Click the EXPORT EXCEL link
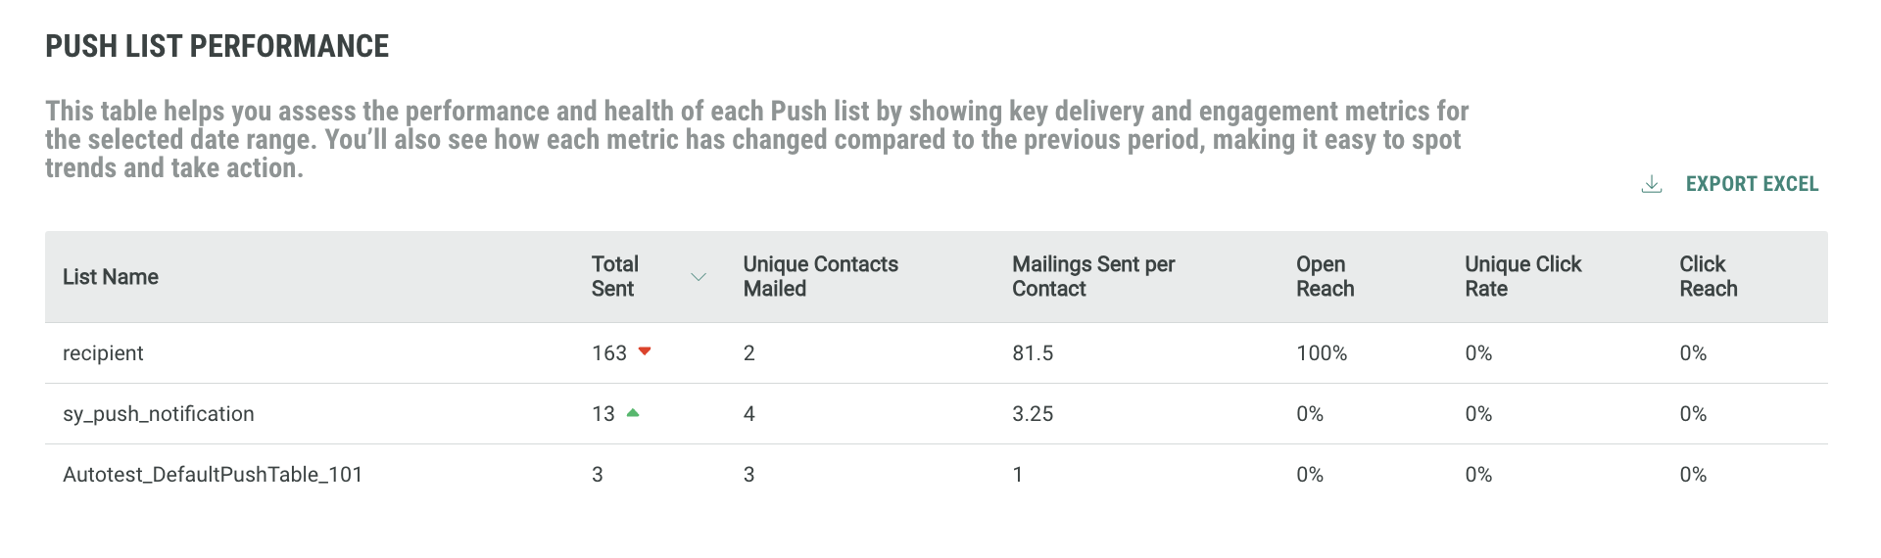The height and width of the screenshot is (558, 1881). 1752,184
